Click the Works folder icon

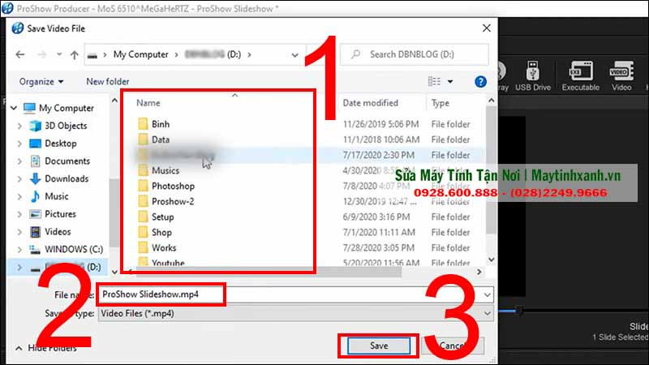(x=143, y=247)
